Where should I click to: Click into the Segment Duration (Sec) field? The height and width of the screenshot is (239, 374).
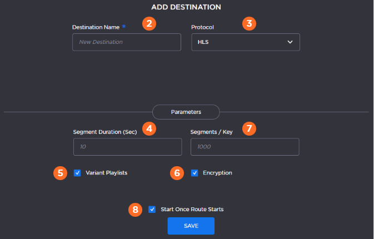click(x=127, y=147)
